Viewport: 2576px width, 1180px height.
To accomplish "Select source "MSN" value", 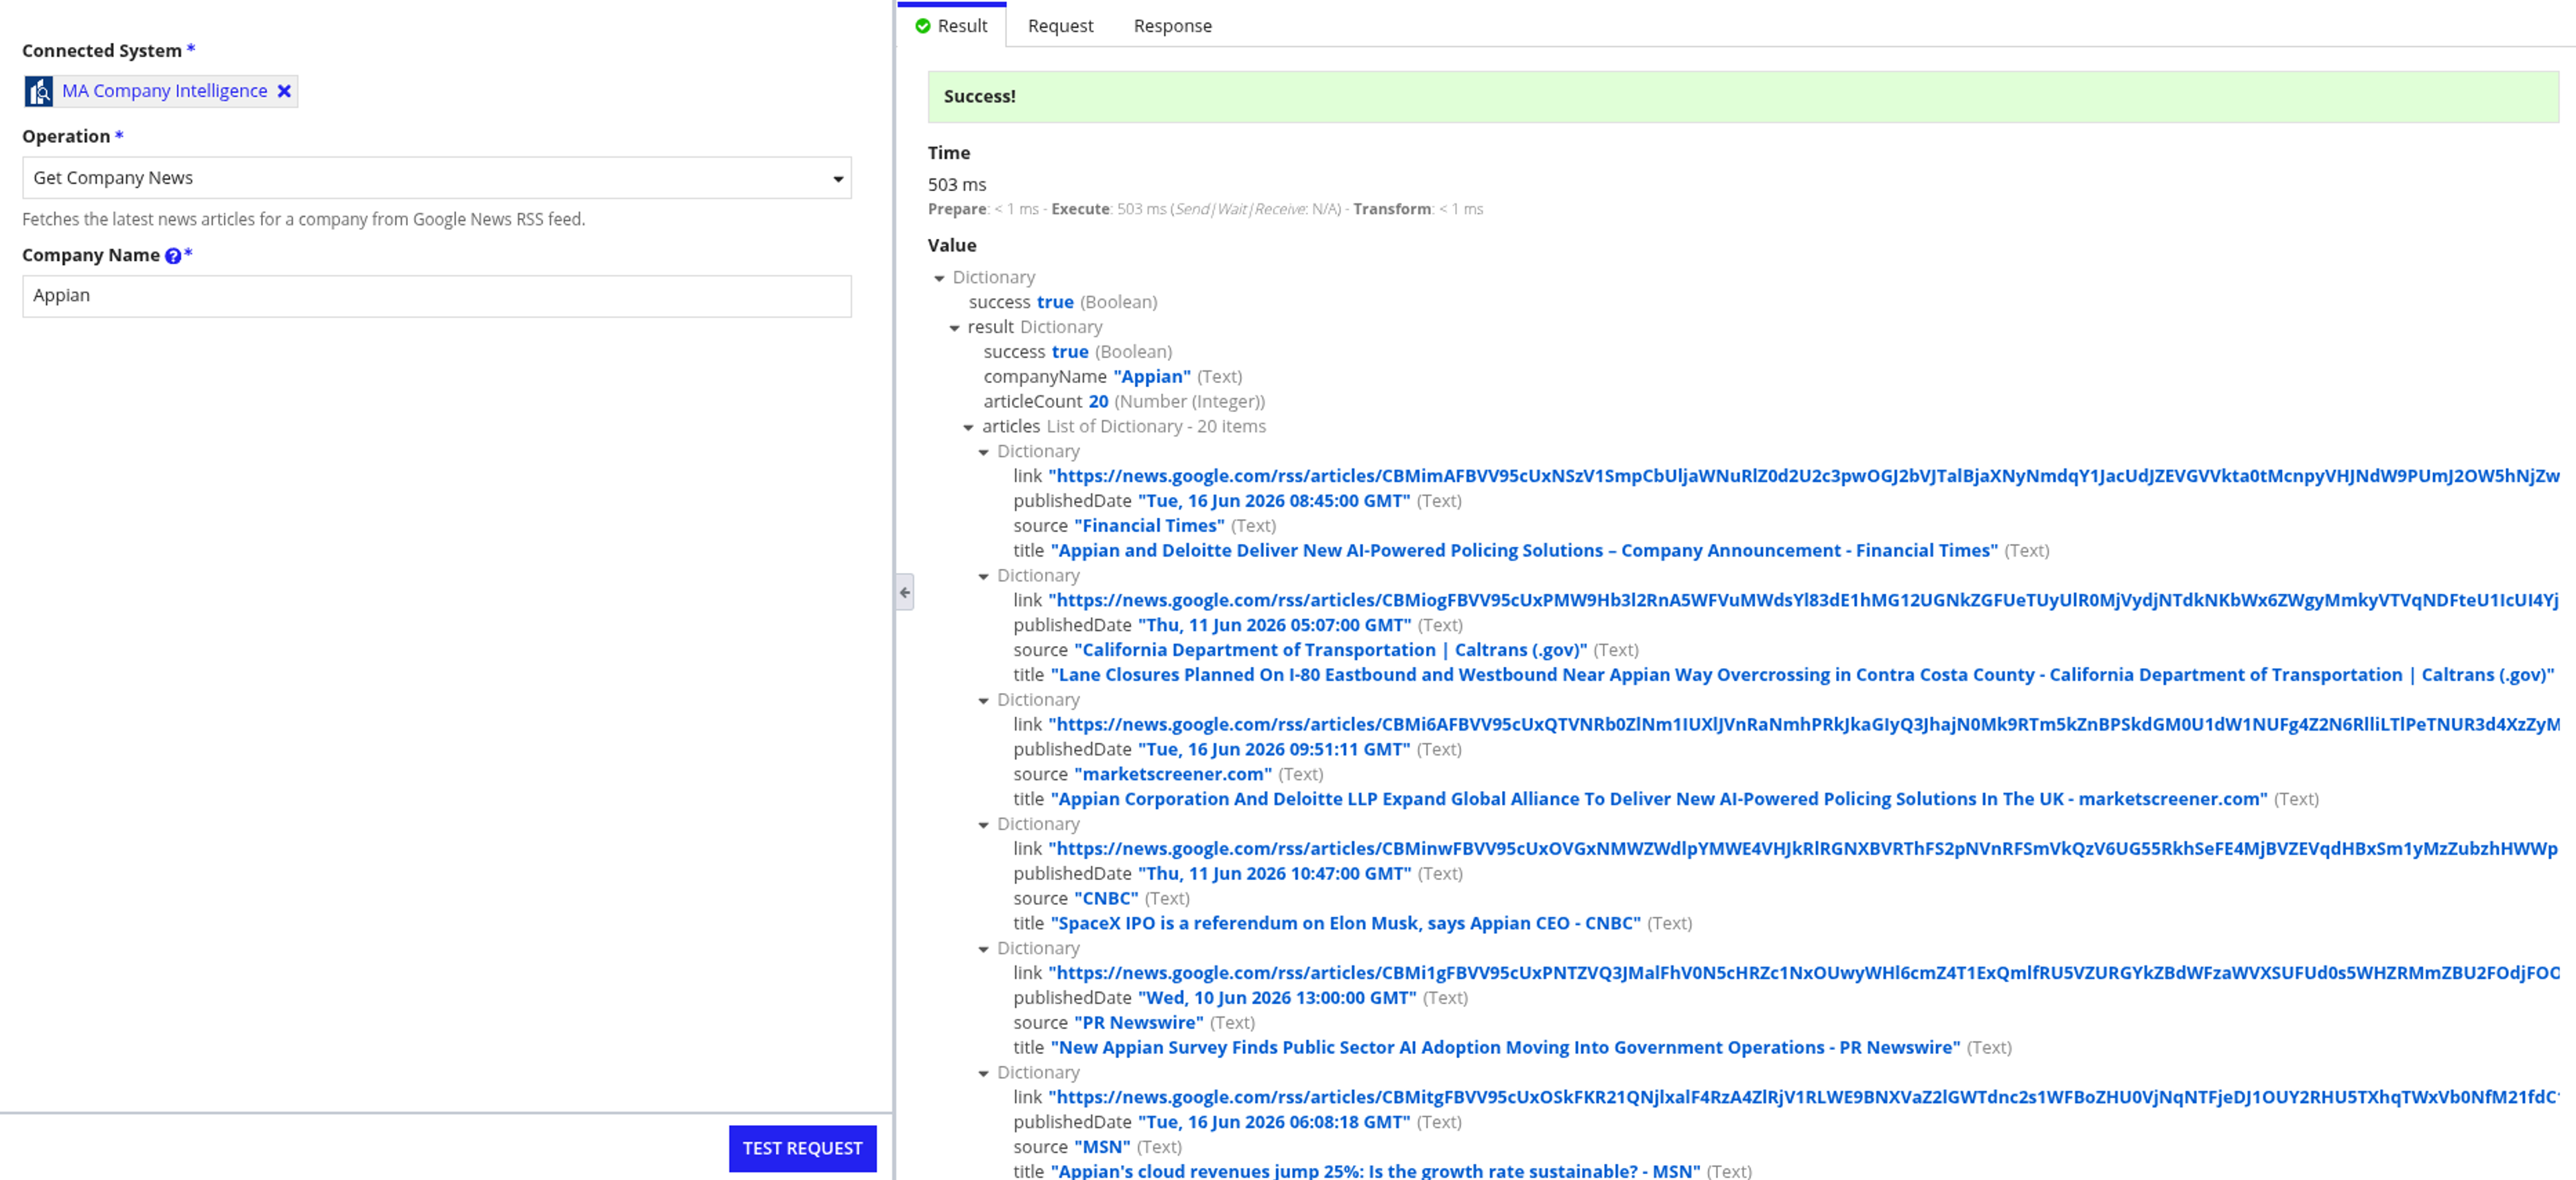I will pos(1102,1147).
